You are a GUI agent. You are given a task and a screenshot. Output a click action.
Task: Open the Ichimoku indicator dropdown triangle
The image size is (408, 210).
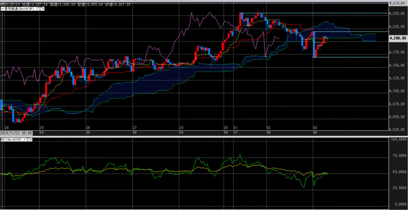(40, 8)
